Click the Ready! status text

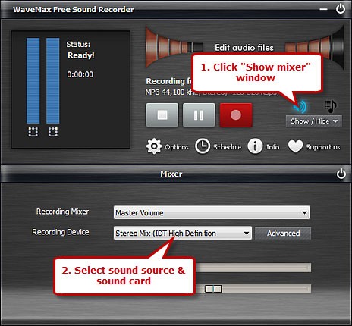pyautogui.click(x=81, y=55)
